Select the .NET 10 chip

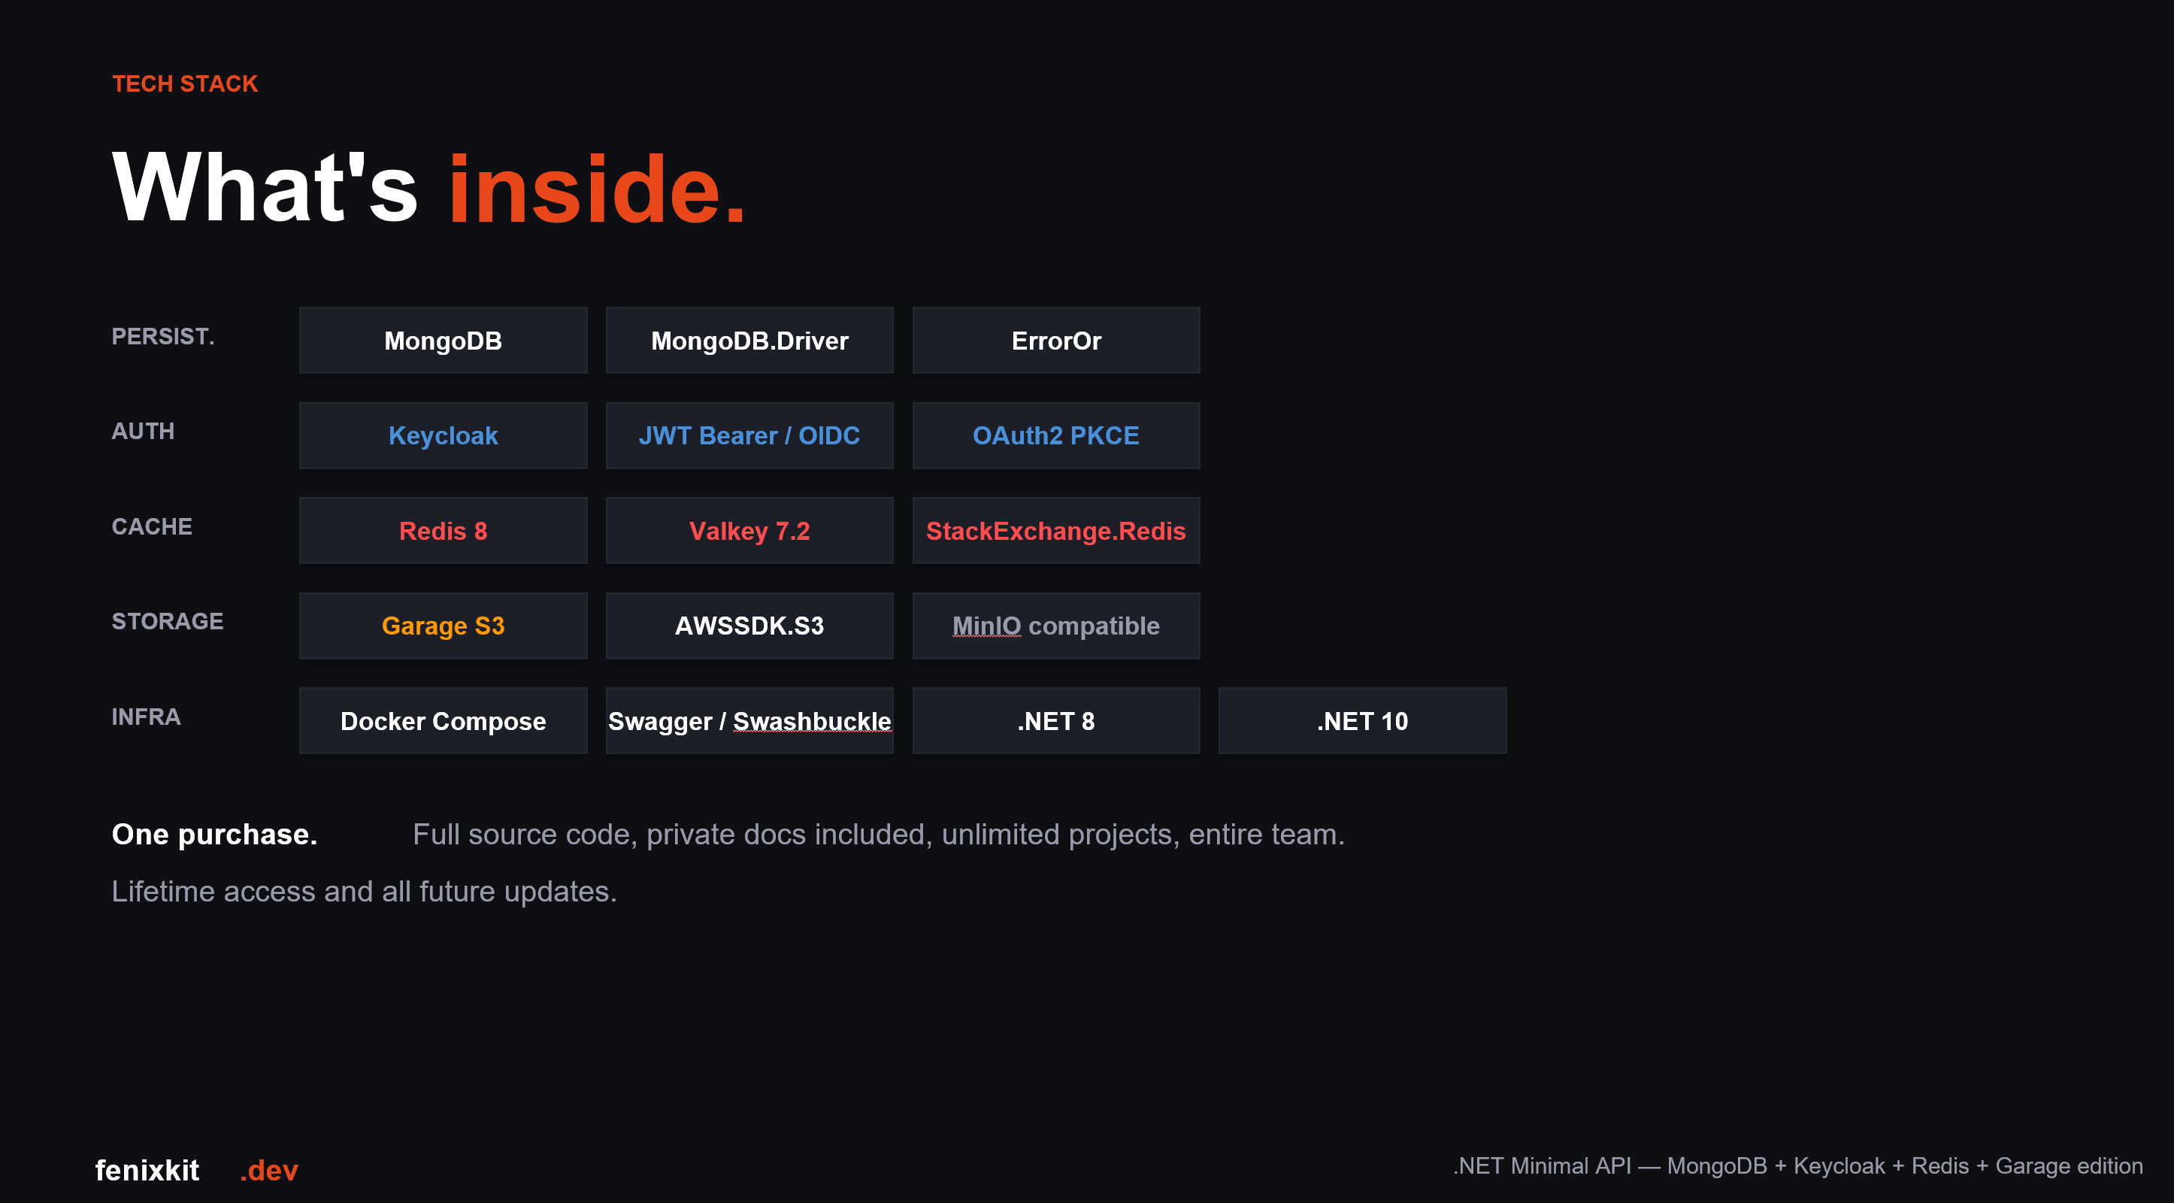tap(1362, 721)
